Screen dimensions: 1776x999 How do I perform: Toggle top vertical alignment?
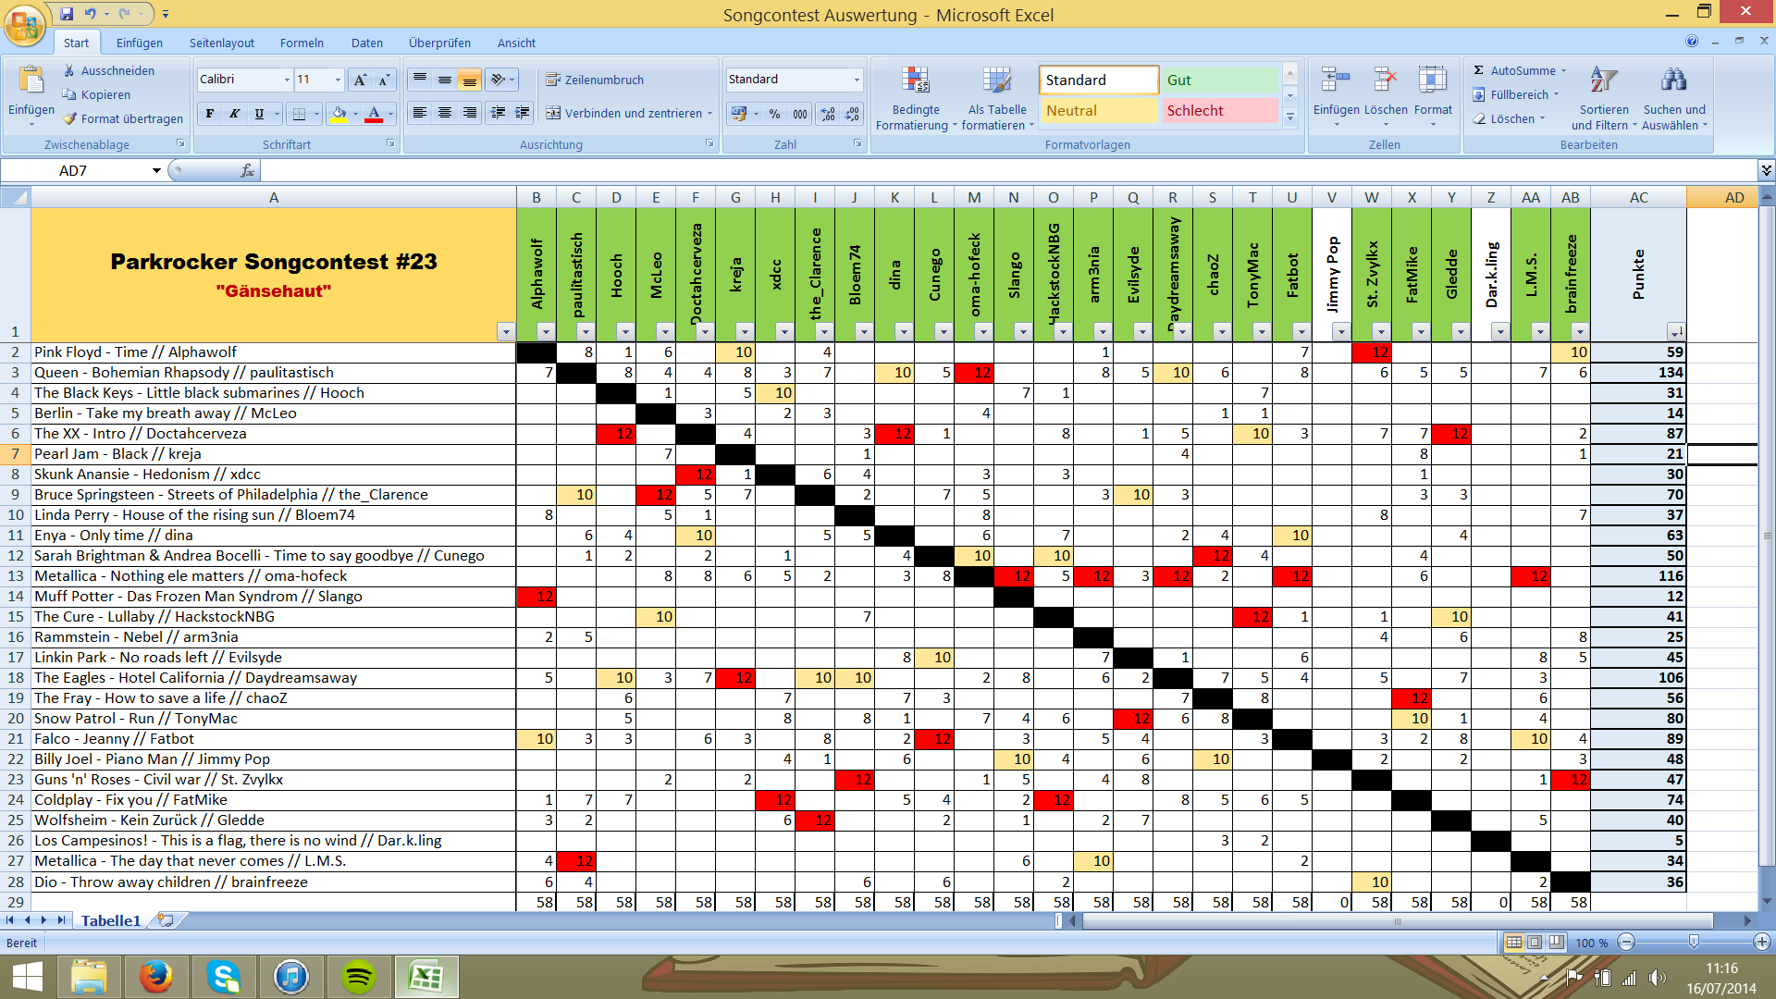pos(420,80)
